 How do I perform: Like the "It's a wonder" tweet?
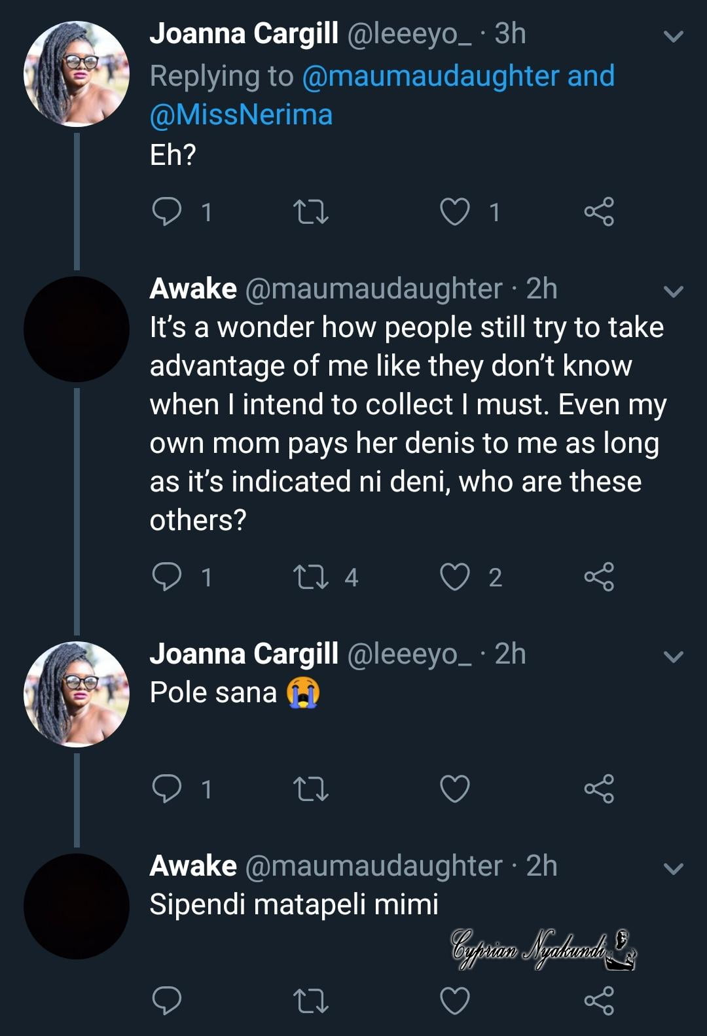click(x=454, y=577)
